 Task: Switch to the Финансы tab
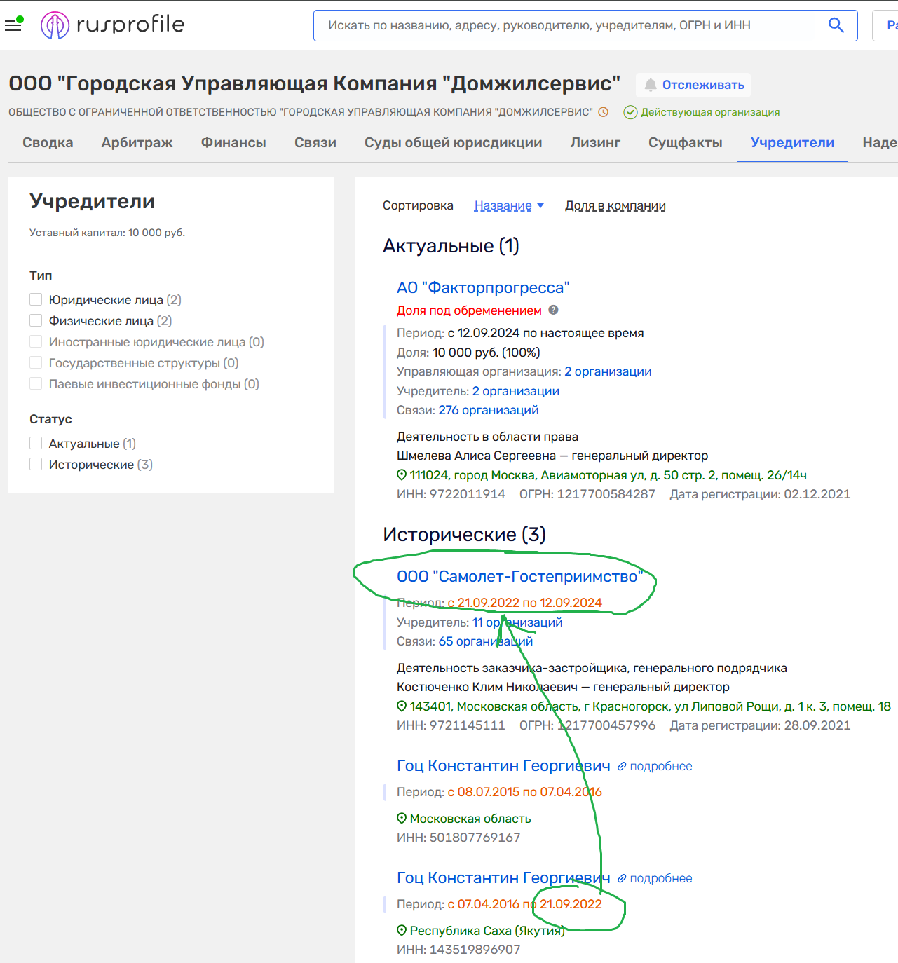pos(233,142)
